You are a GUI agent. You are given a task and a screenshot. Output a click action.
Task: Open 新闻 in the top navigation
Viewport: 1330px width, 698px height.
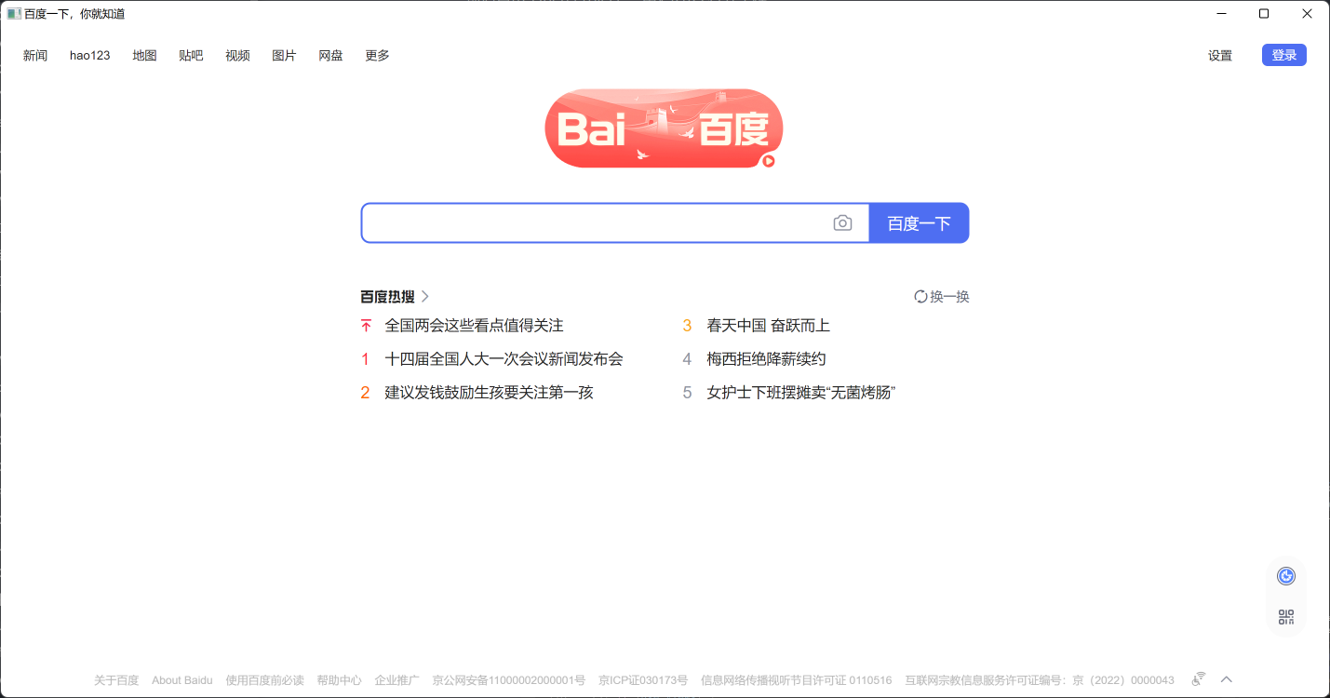pos(35,56)
